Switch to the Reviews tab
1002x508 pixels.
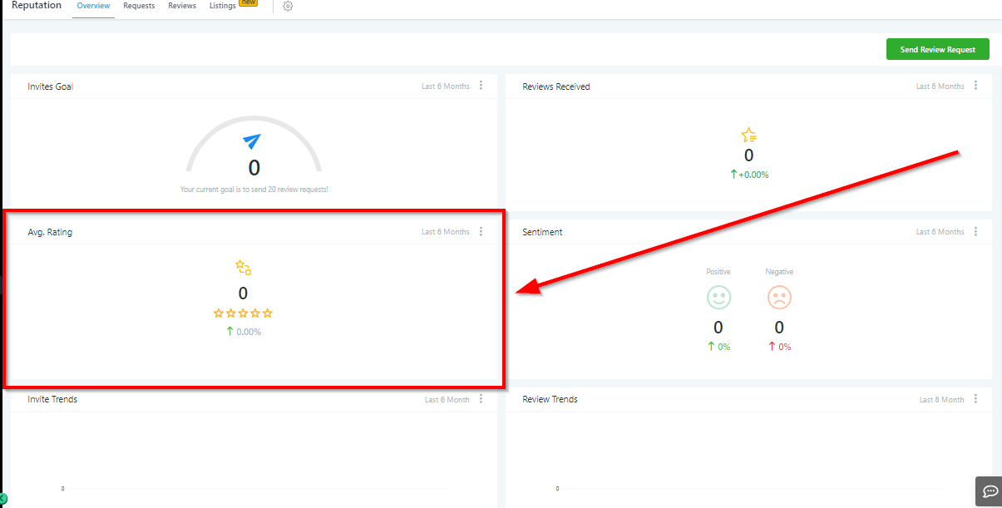[182, 6]
